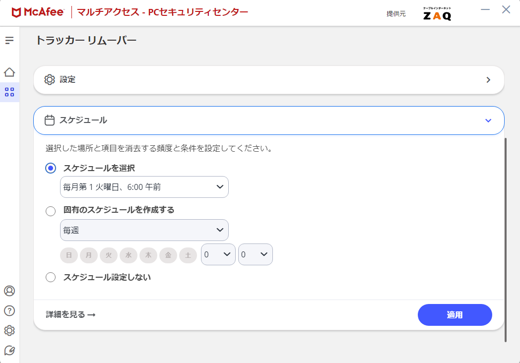The width and height of the screenshot is (520, 363).
Task: Toggle the 月 (Monday) day button
Action: point(88,255)
